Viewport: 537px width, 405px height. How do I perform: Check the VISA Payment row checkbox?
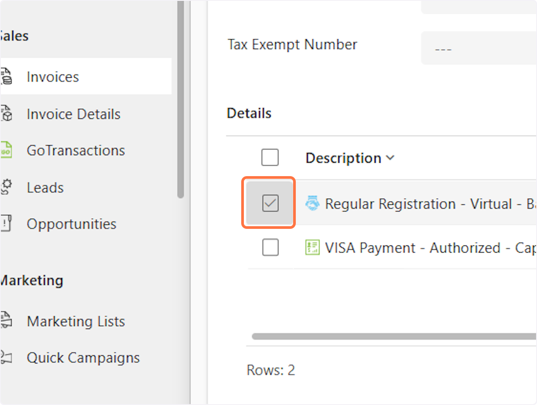[x=270, y=247]
